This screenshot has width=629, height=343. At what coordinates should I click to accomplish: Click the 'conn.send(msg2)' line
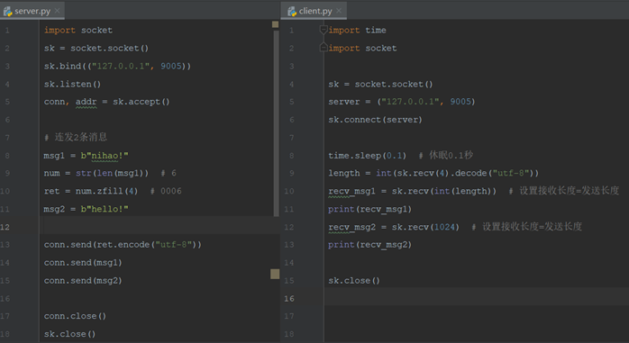click(x=83, y=281)
